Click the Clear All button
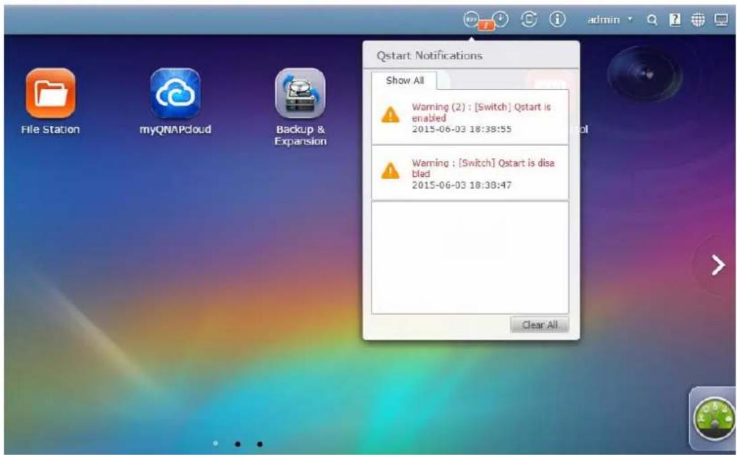737x455 pixels. click(540, 325)
